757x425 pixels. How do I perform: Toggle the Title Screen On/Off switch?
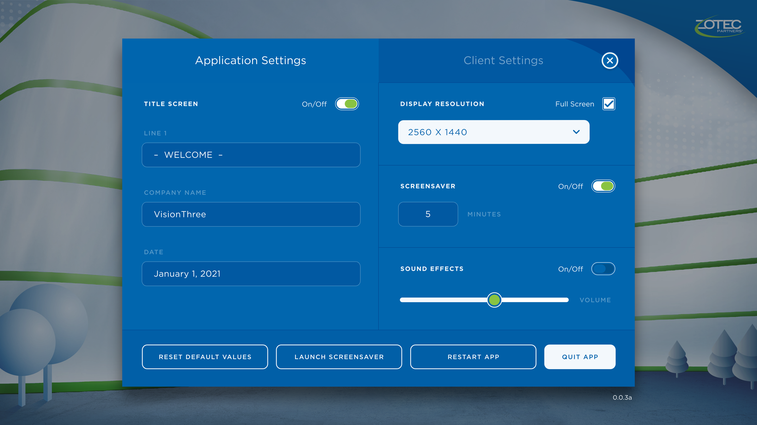point(347,104)
